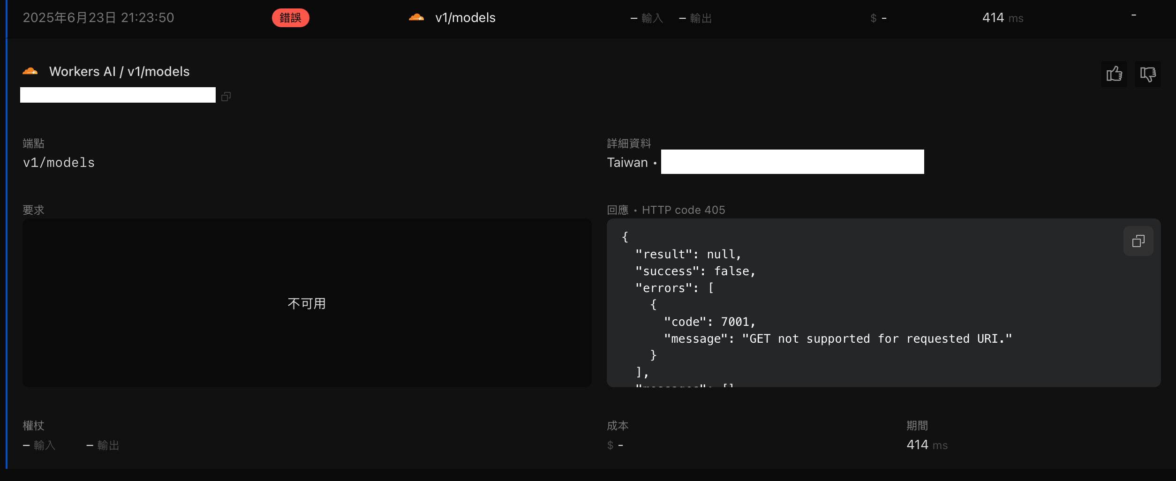Select the v1/models value under 端點
The width and height of the screenshot is (1176, 481).
[x=59, y=163]
